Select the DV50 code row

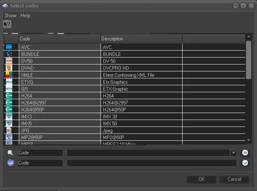point(60,61)
